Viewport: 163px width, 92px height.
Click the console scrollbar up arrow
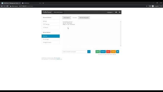click(121, 22)
